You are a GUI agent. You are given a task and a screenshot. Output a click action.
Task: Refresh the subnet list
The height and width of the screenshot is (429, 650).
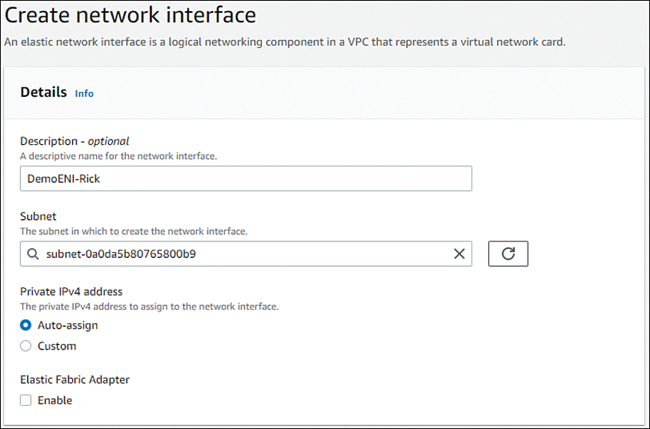[x=508, y=253]
